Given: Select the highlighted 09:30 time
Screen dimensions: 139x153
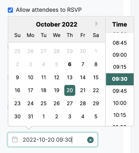Looking at the screenshot, I should (x=120, y=79).
